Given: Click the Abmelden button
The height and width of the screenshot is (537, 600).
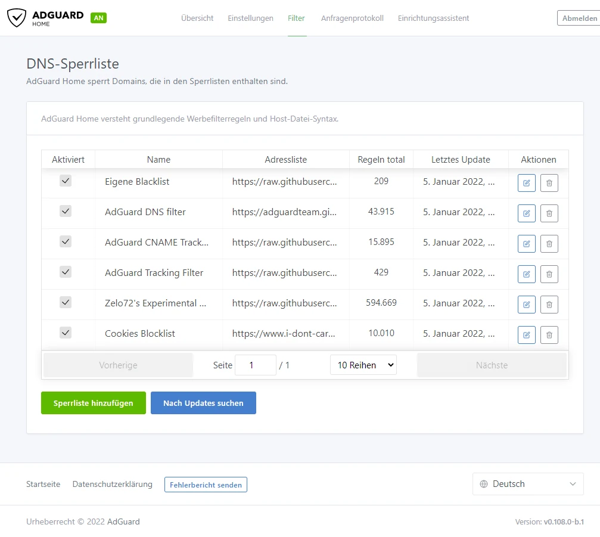Looking at the screenshot, I should [579, 18].
